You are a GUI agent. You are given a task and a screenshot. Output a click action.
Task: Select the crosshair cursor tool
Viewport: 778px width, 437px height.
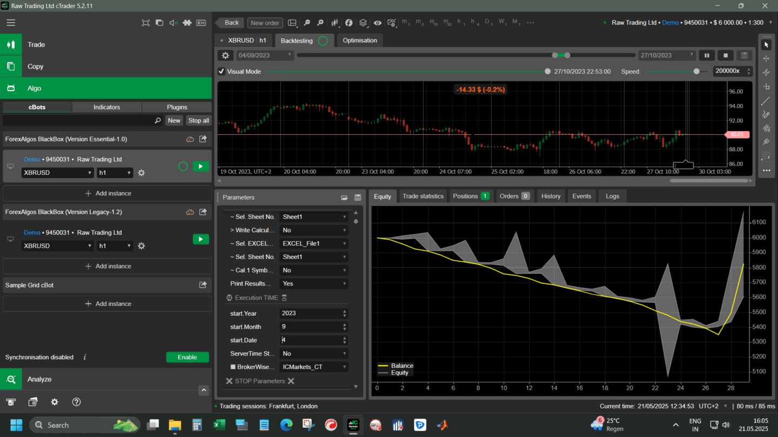coord(766,58)
